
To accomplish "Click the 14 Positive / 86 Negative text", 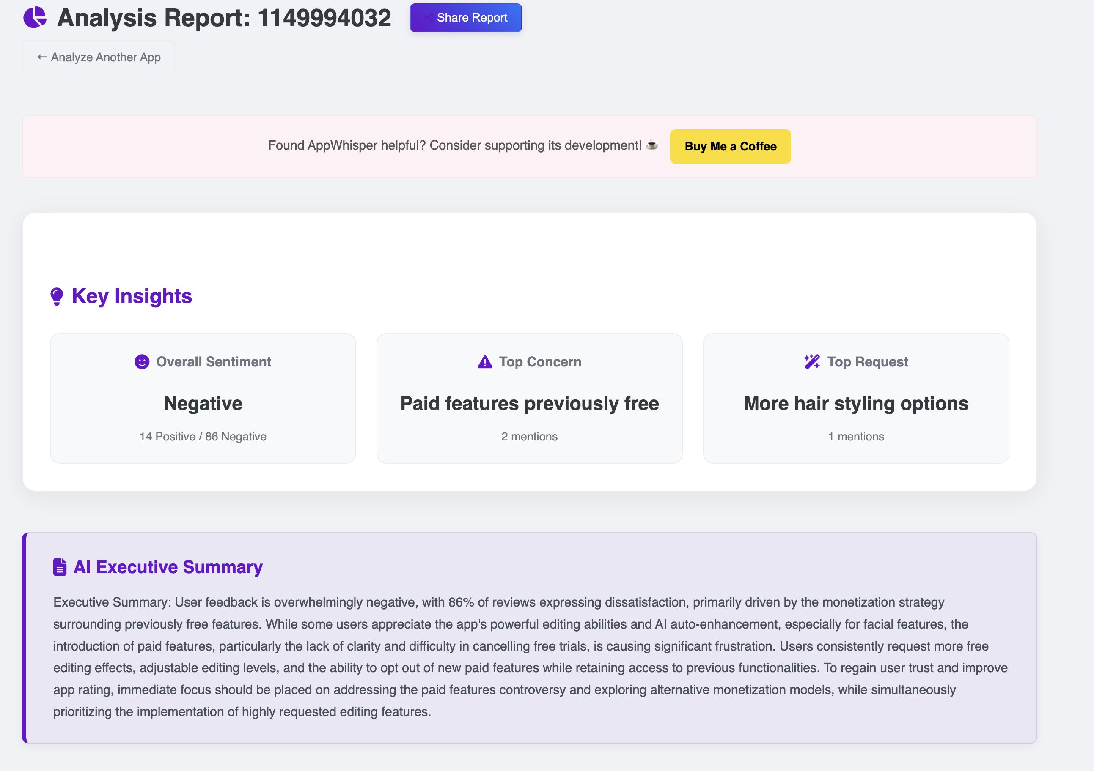I will [x=203, y=436].
